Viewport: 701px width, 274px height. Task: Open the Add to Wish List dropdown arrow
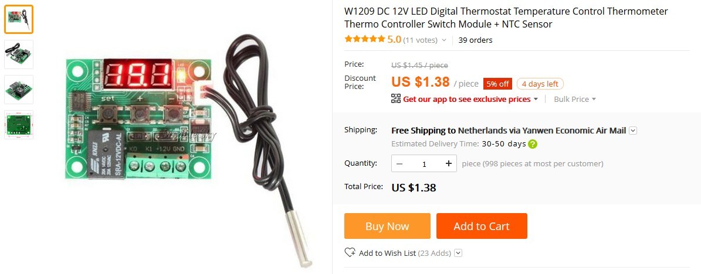pyautogui.click(x=458, y=253)
